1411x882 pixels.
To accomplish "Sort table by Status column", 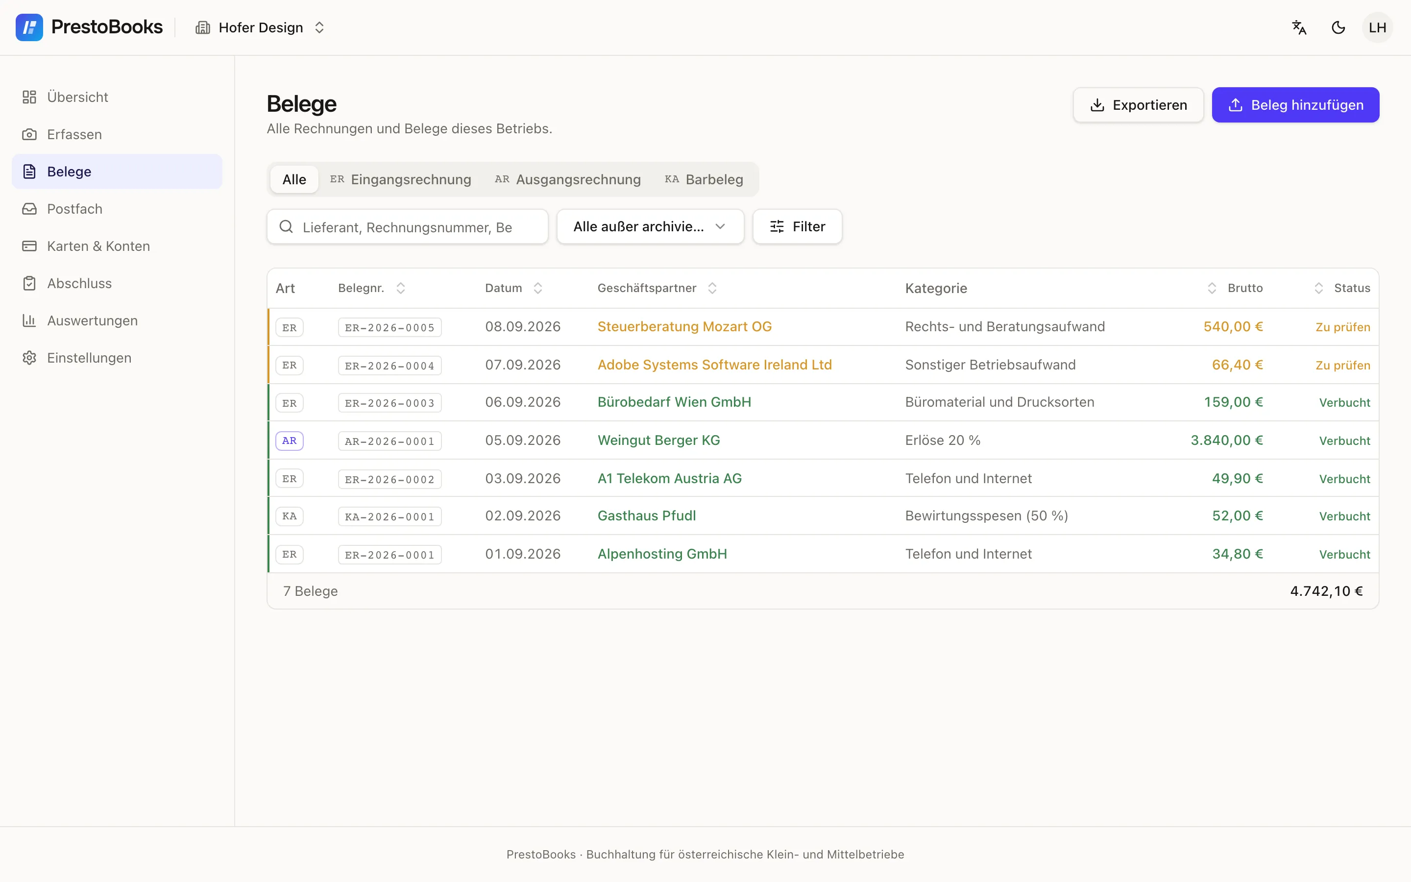I will [1341, 288].
